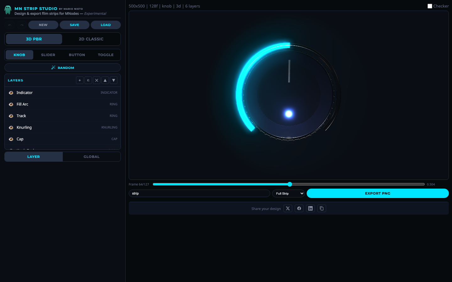This screenshot has height=282, width=452.
Task: Share design on X
Action: (288, 208)
